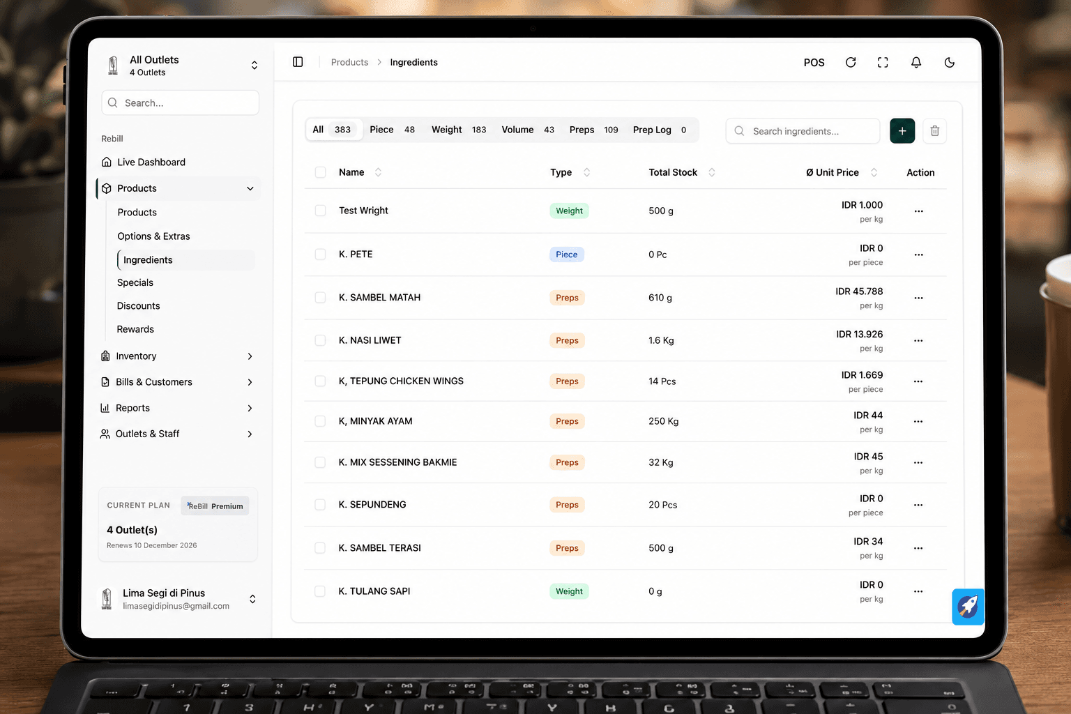This screenshot has height=714, width=1071.
Task: Tick the K. SAMBEL TERASI checkbox
Action: (320, 548)
